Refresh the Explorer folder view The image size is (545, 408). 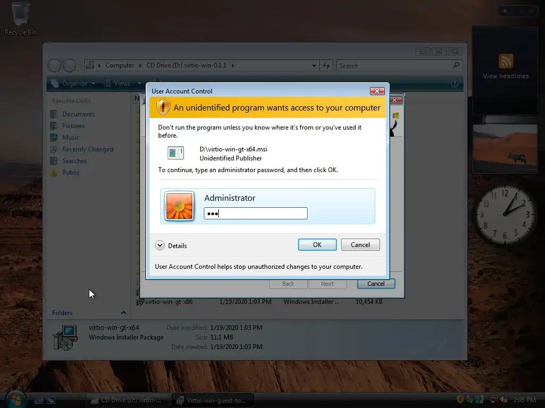[326, 65]
